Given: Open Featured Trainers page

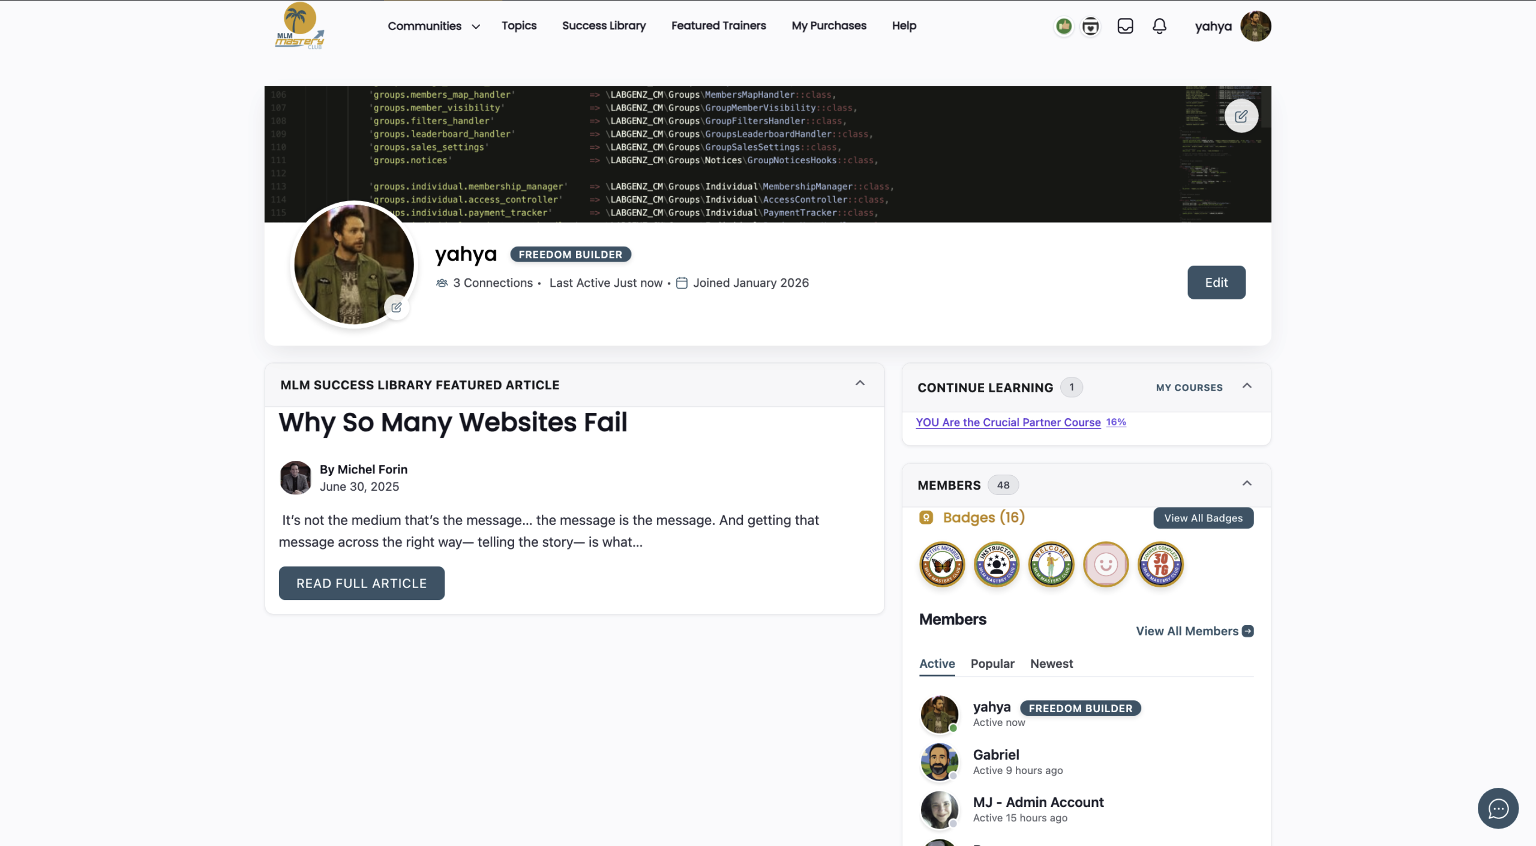Looking at the screenshot, I should coord(719,26).
